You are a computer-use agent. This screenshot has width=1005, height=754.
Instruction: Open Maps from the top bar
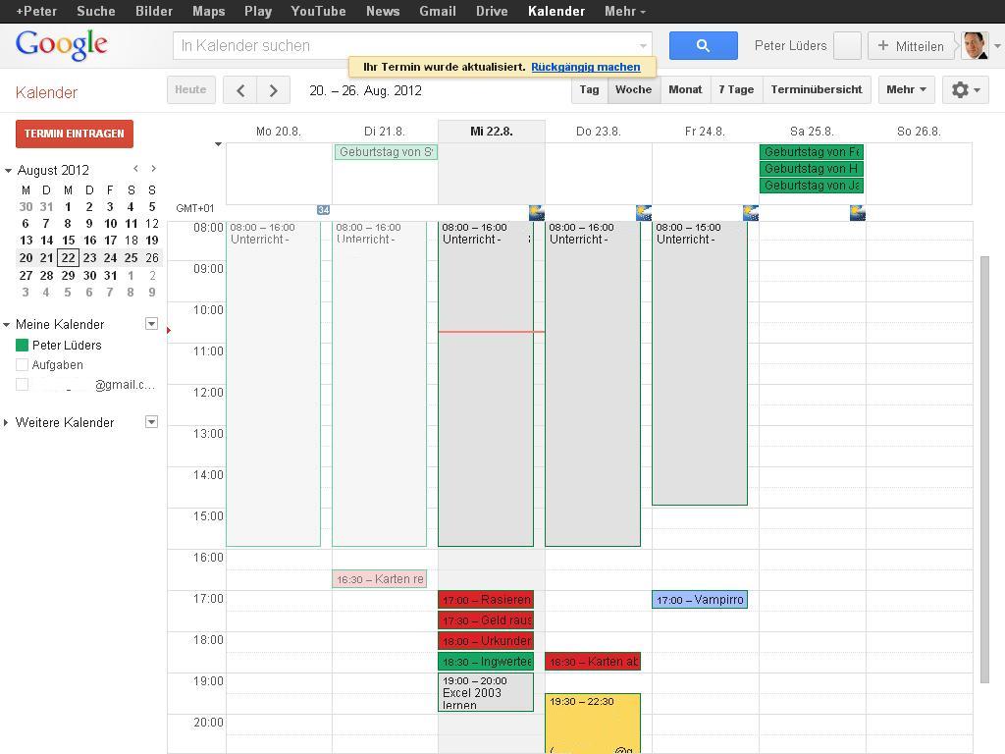pyautogui.click(x=208, y=11)
